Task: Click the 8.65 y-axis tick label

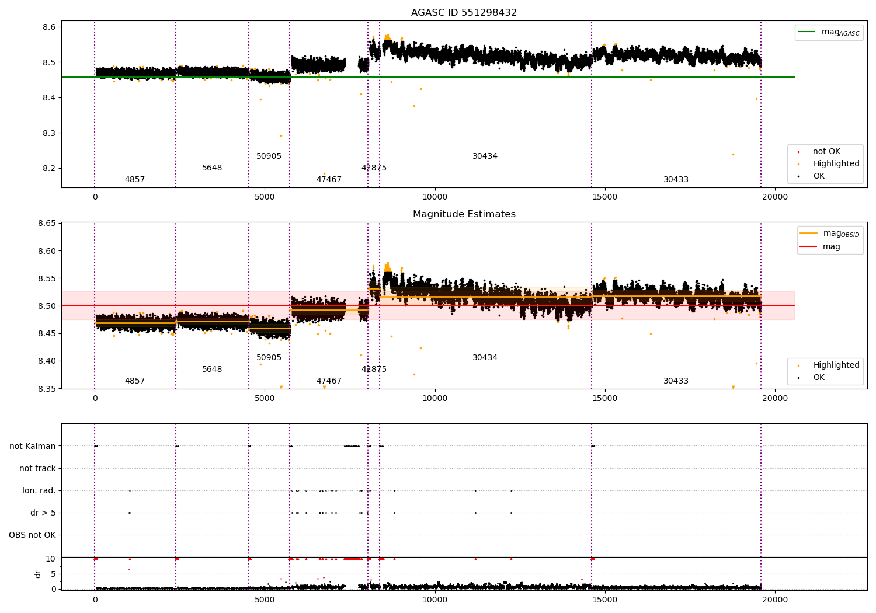Action: (x=47, y=224)
